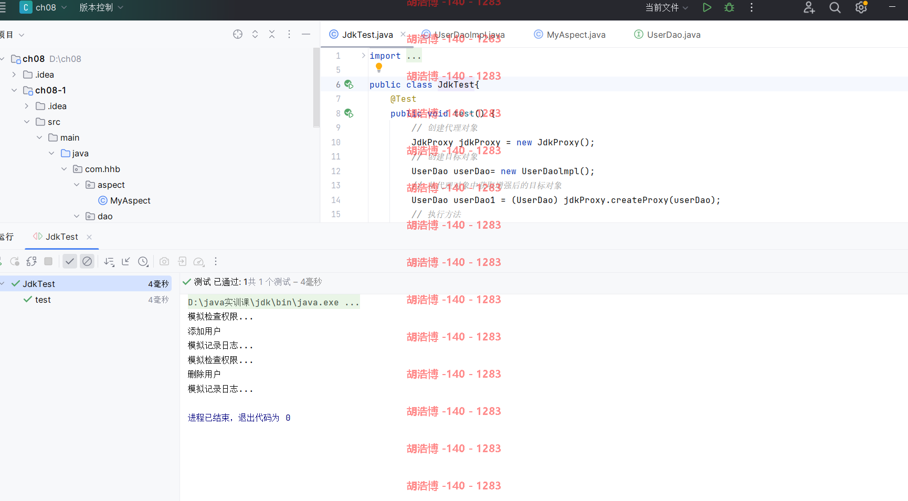Click line 14 createProxy code
This screenshot has width=908, height=501.
(x=566, y=200)
